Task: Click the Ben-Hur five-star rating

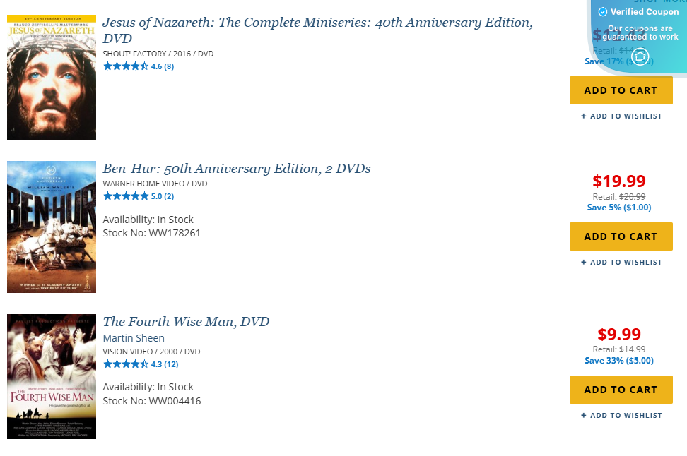Action: (x=126, y=196)
